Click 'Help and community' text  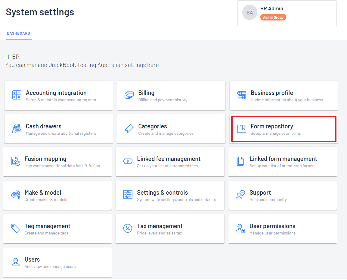tap(268, 200)
